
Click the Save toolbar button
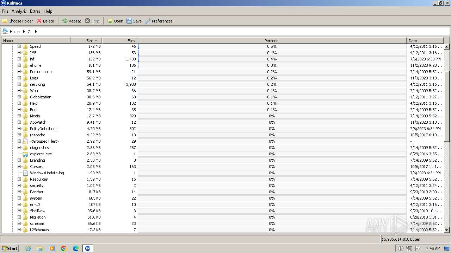pos(134,21)
